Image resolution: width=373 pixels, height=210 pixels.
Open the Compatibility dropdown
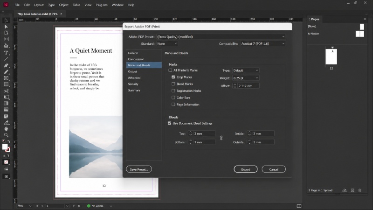[x=263, y=43]
